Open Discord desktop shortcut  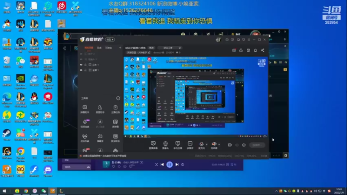click(48, 171)
